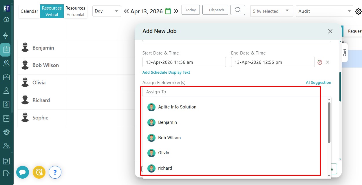Screen dimensions: 362x185
Task: Click the refresh schedule icon button
Action: pos(237,10)
